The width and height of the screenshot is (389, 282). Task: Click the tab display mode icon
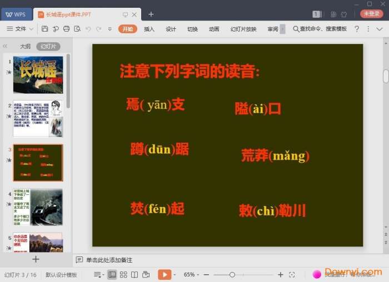pos(125,14)
